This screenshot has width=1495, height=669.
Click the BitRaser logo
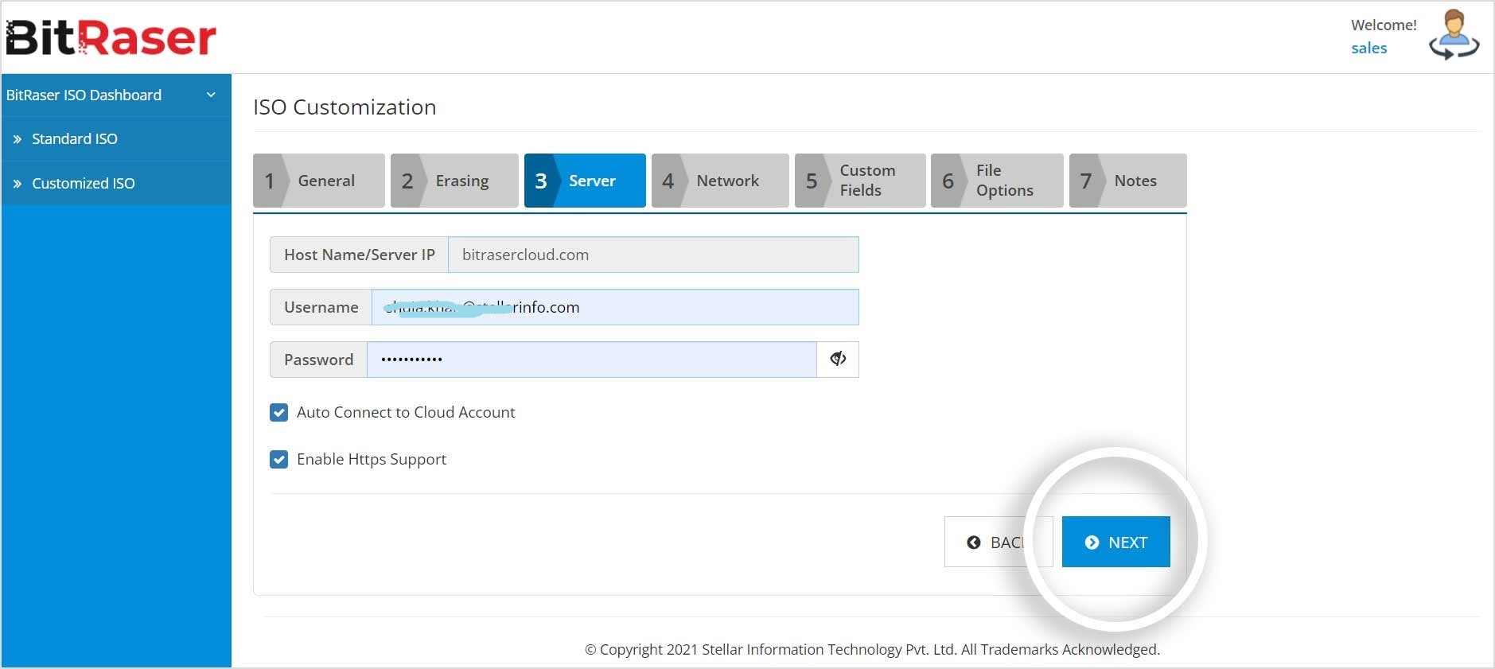point(111,37)
